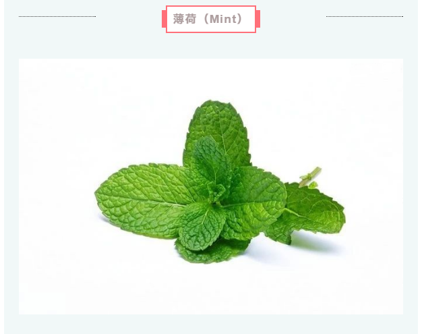The image size is (422, 334).
Task: Click the small cut stem of the mint sprig
Action: click(310, 177)
